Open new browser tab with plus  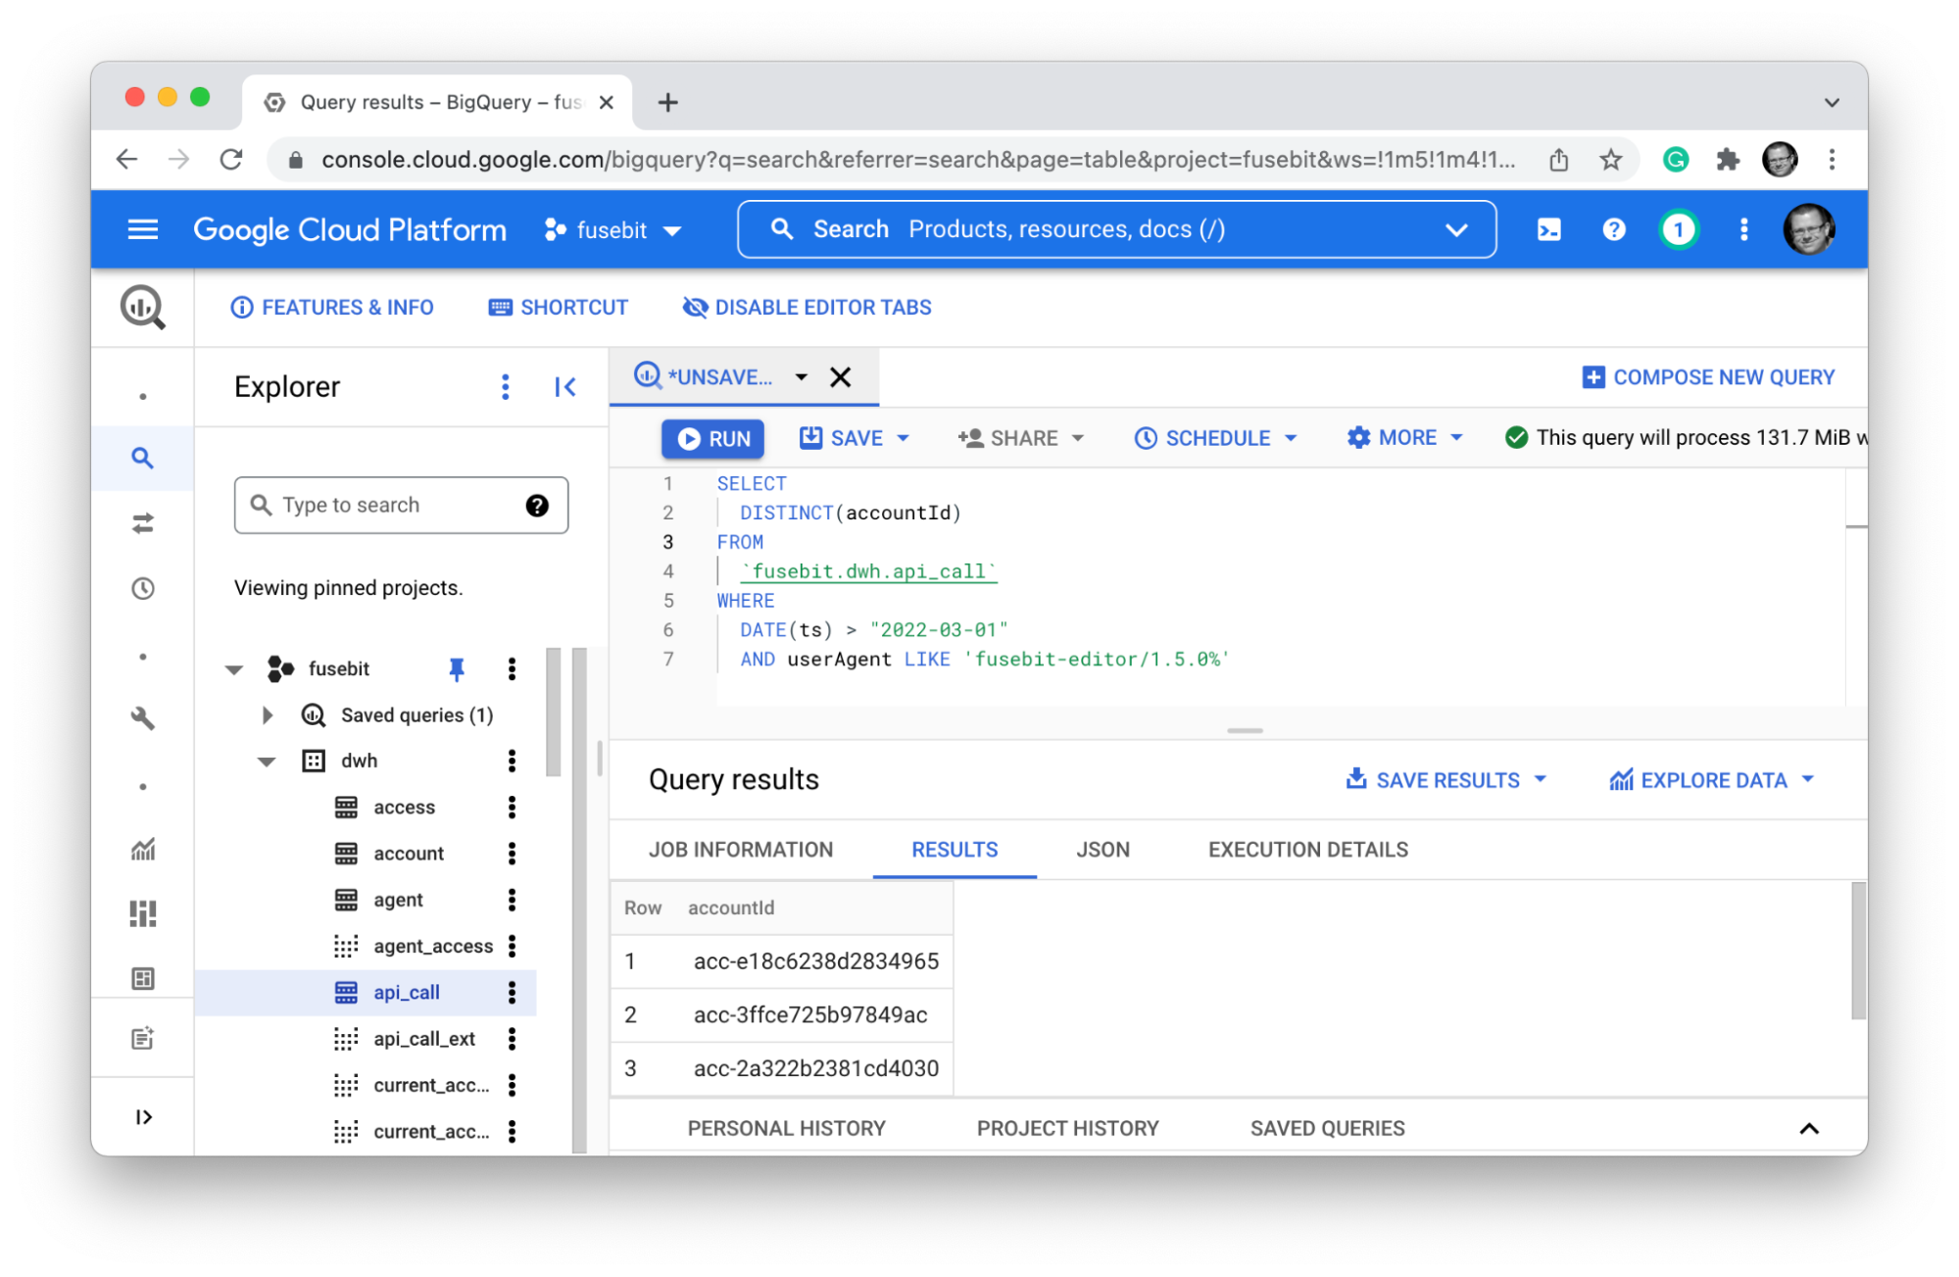(x=667, y=102)
